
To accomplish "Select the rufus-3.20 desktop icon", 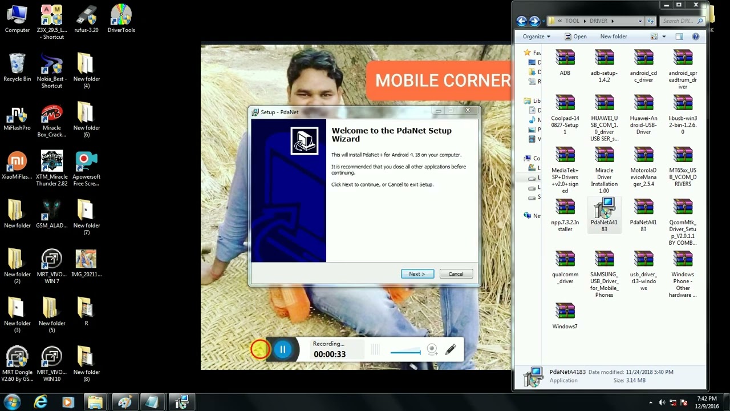I will [86, 19].
